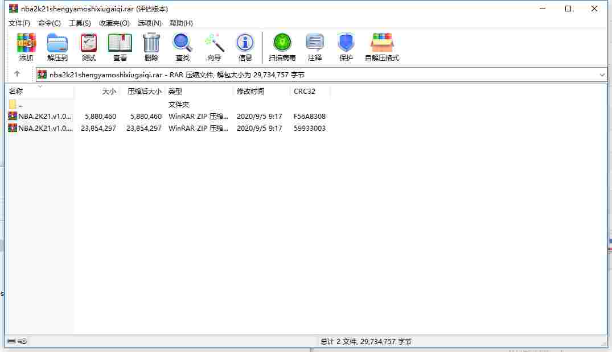Open the 选项(N) menu

pyautogui.click(x=150, y=23)
